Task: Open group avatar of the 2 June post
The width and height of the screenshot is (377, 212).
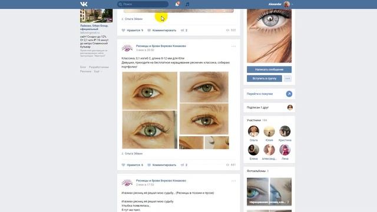Action: [127, 183]
